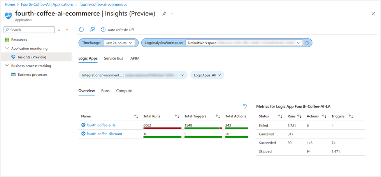Open the ellipsis more options in the title
Image resolution: width=381 pixels, height=177 pixels.
click(173, 14)
